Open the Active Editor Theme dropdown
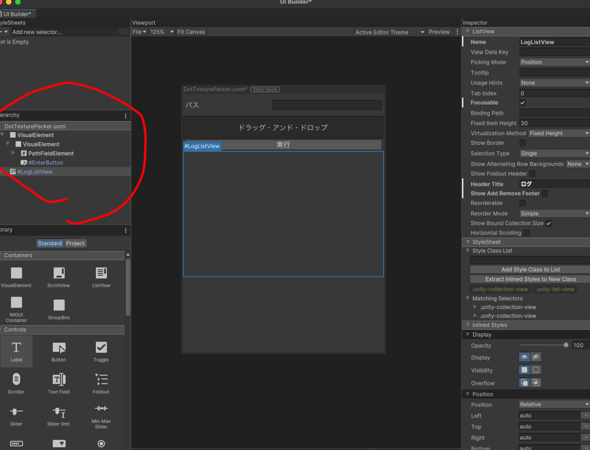 pyautogui.click(x=390, y=32)
